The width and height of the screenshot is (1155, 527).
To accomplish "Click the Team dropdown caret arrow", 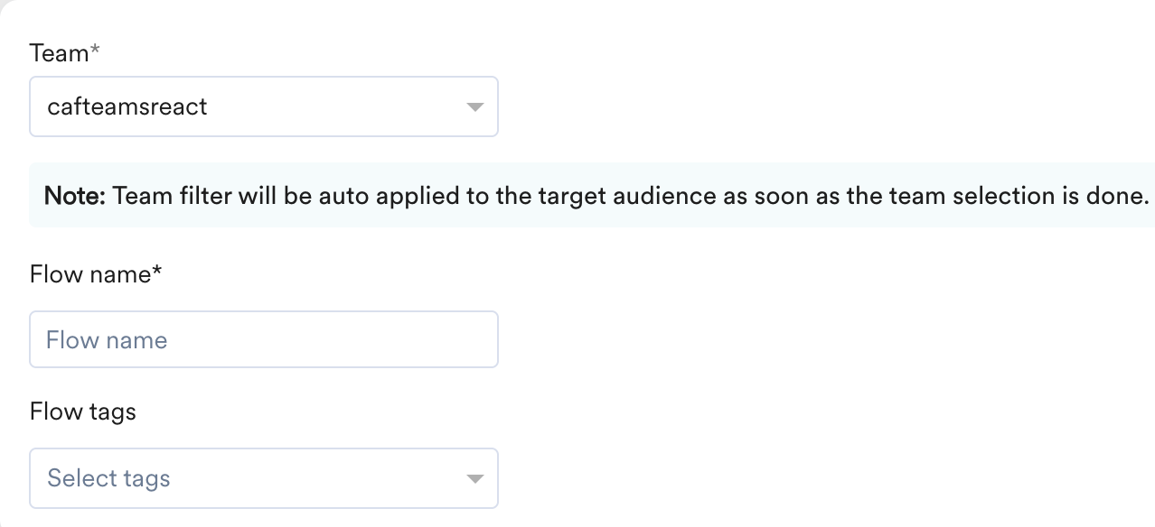I will [x=474, y=107].
